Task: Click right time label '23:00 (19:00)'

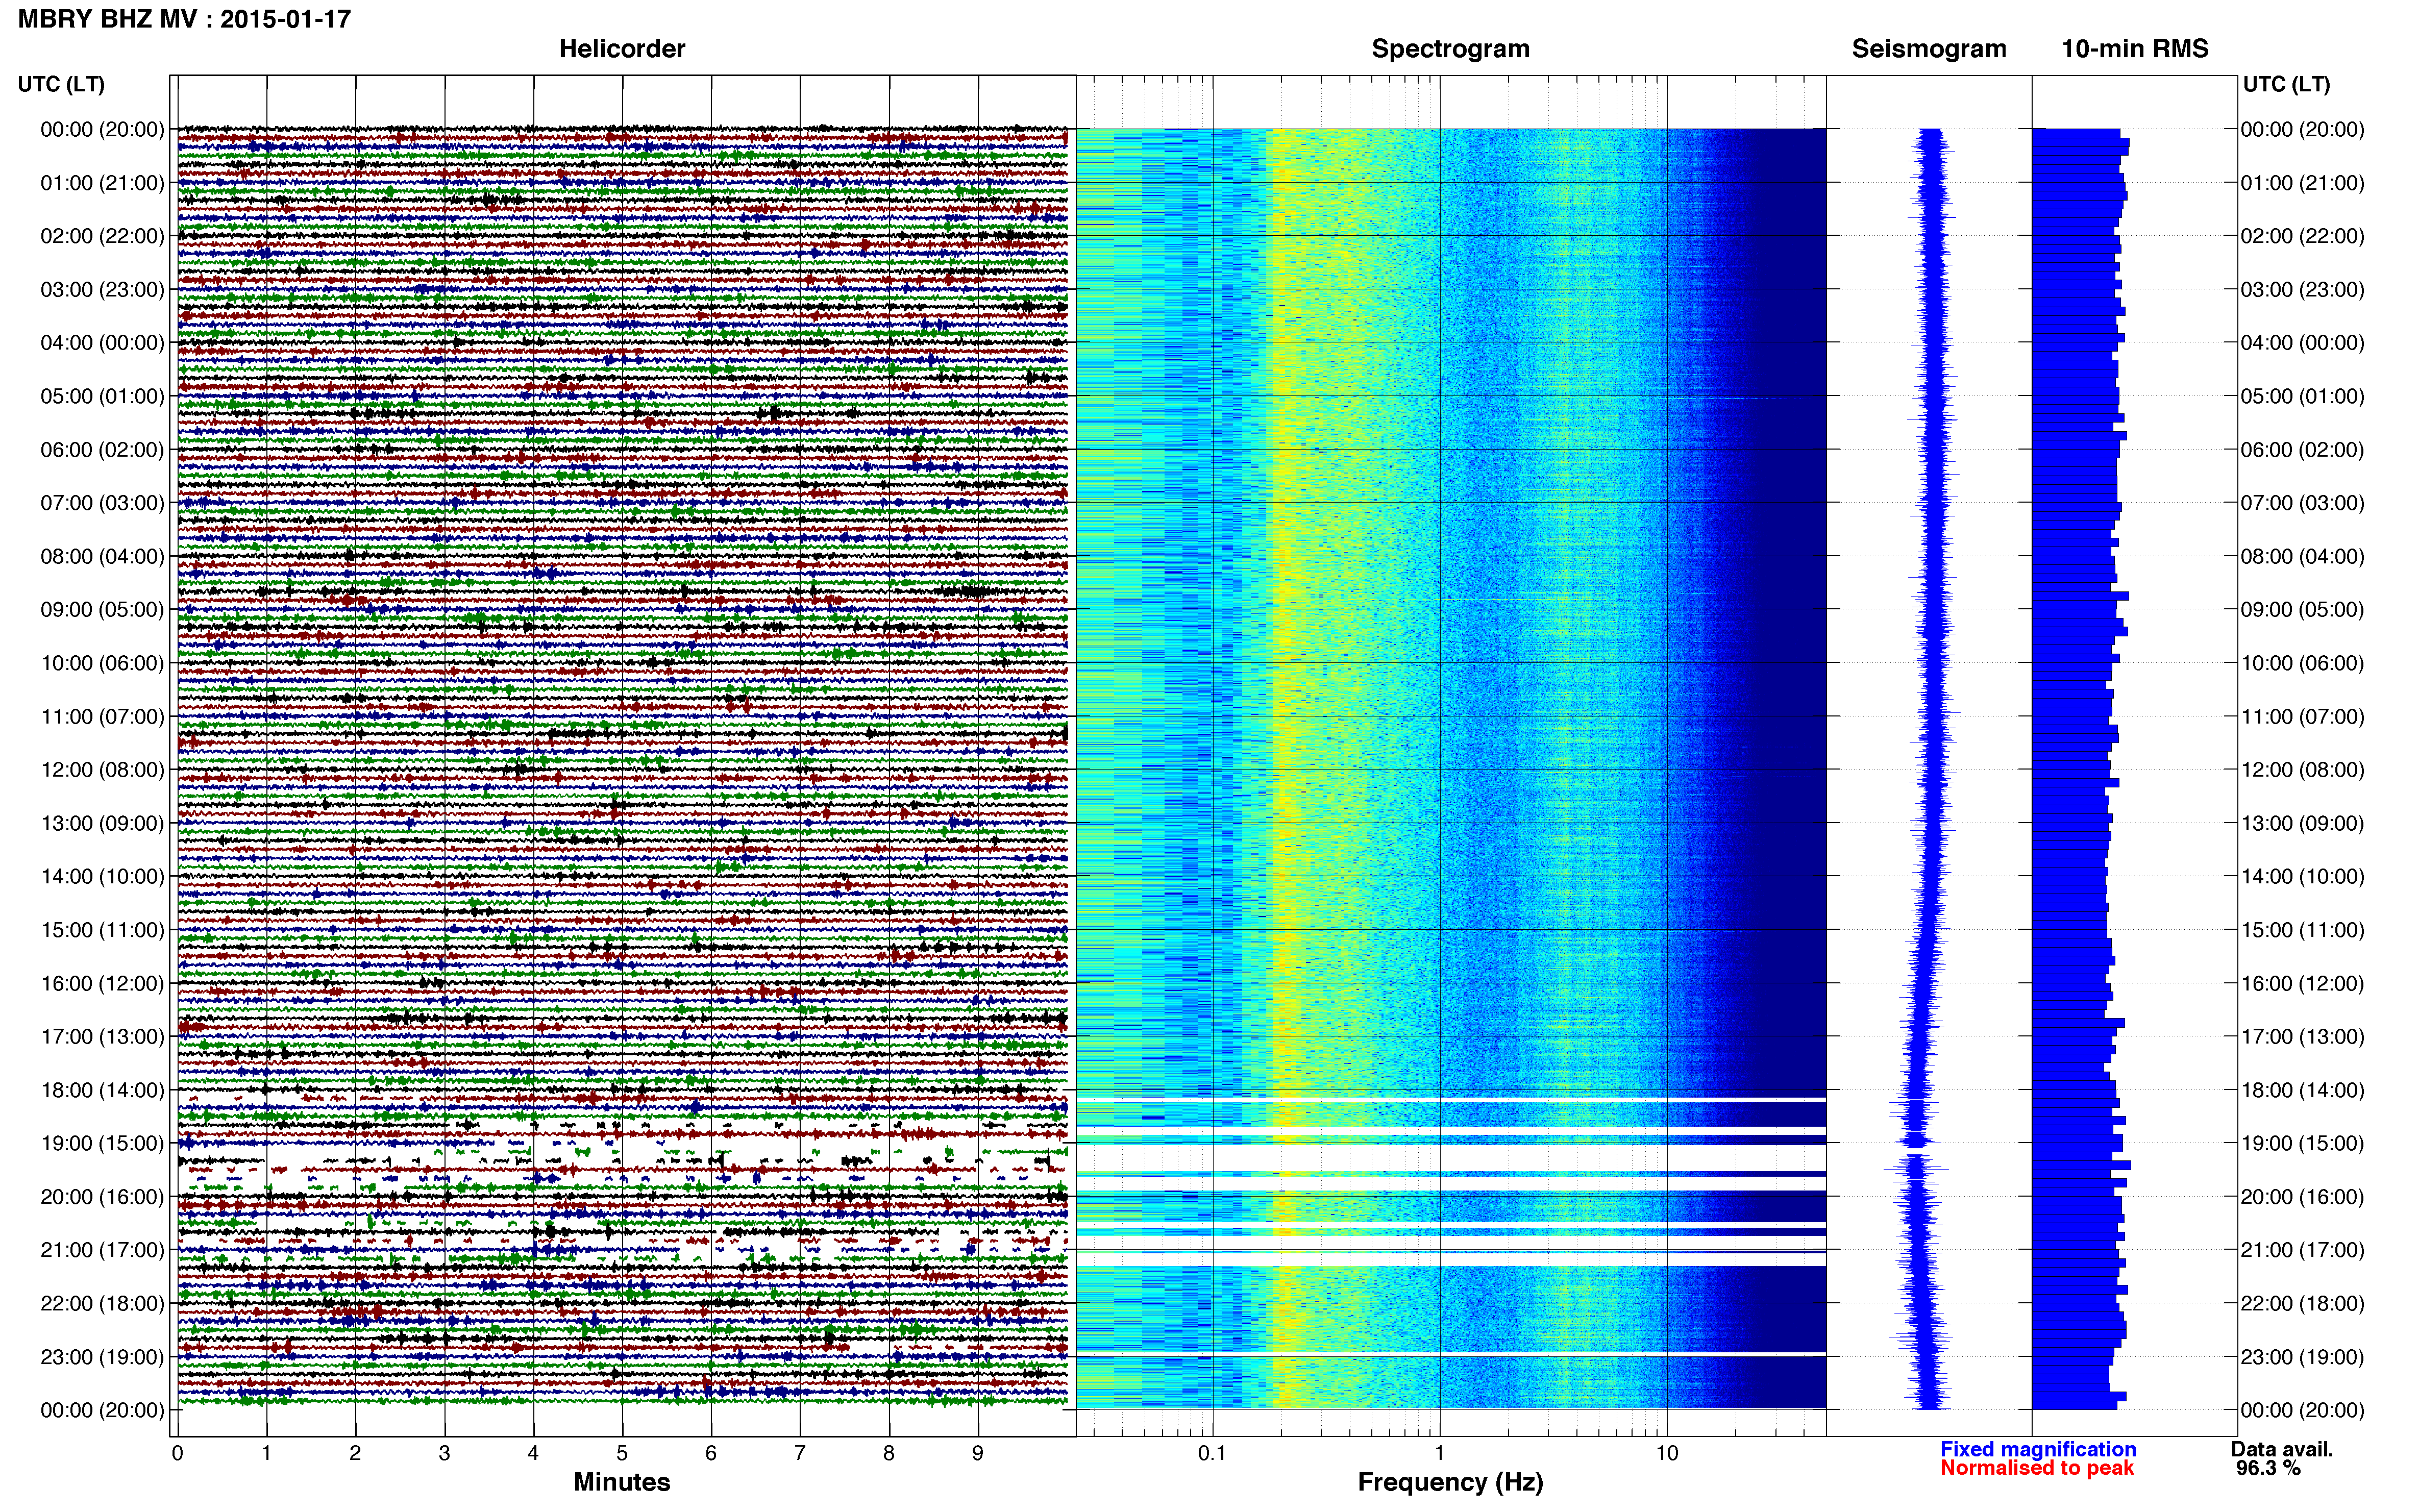Action: 2302,1357
